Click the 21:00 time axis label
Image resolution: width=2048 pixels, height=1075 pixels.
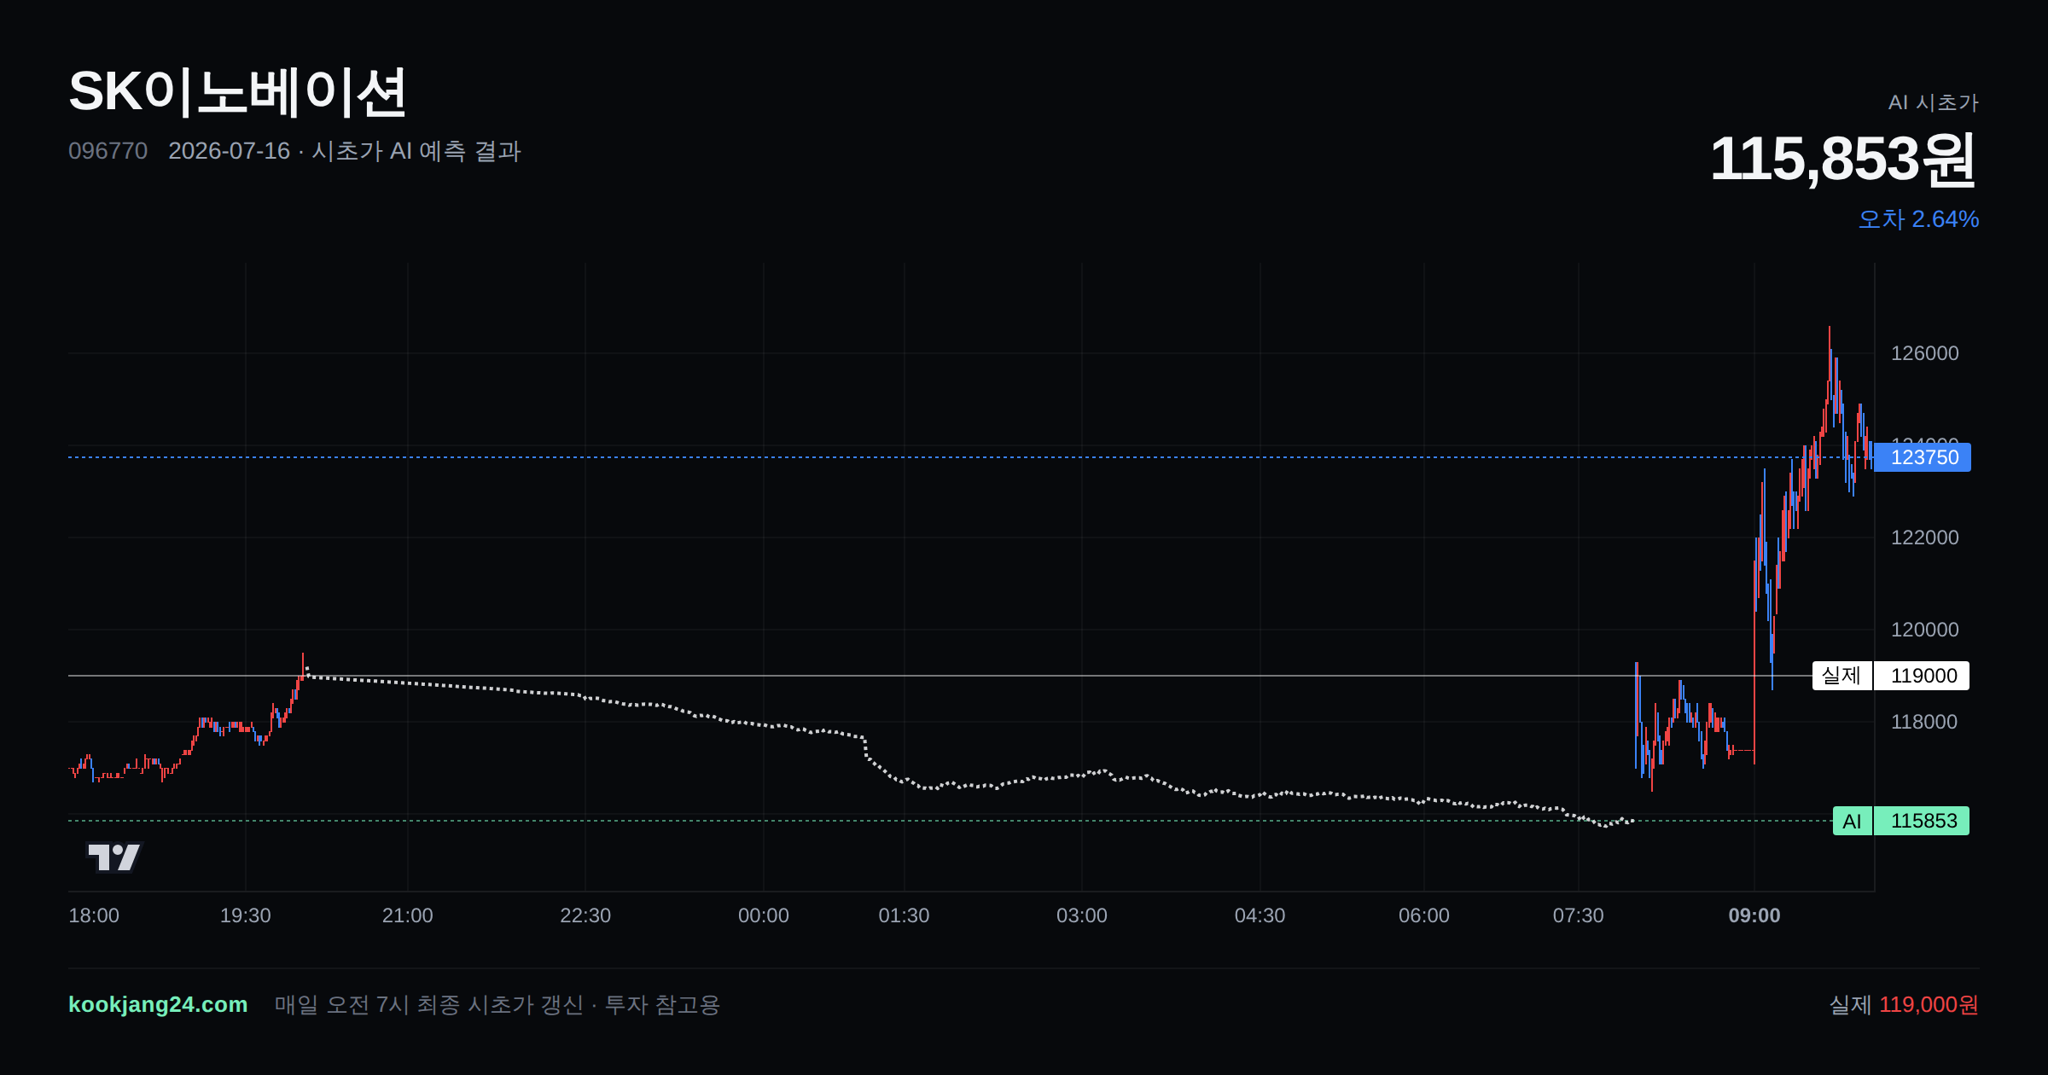407,915
